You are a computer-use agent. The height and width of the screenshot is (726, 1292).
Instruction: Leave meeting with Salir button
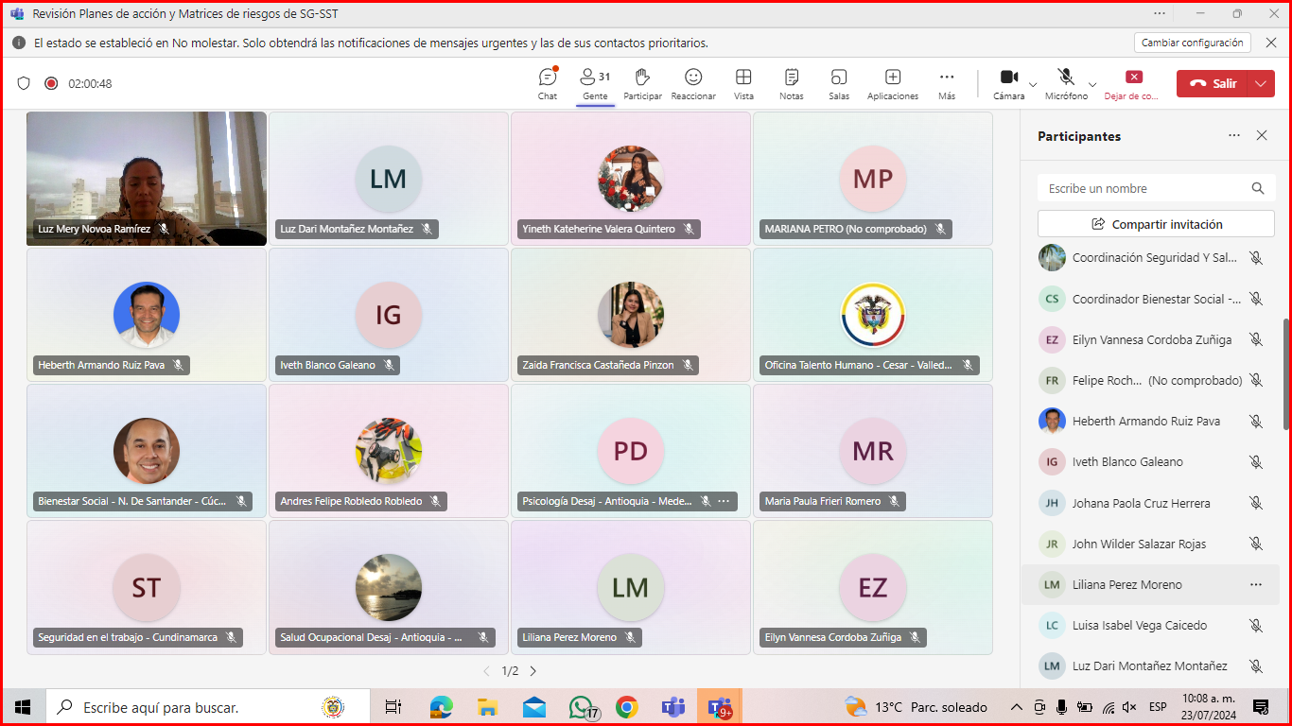tap(1213, 83)
